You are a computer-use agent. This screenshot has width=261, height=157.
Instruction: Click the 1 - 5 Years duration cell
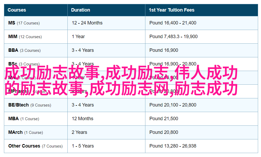[83, 146]
